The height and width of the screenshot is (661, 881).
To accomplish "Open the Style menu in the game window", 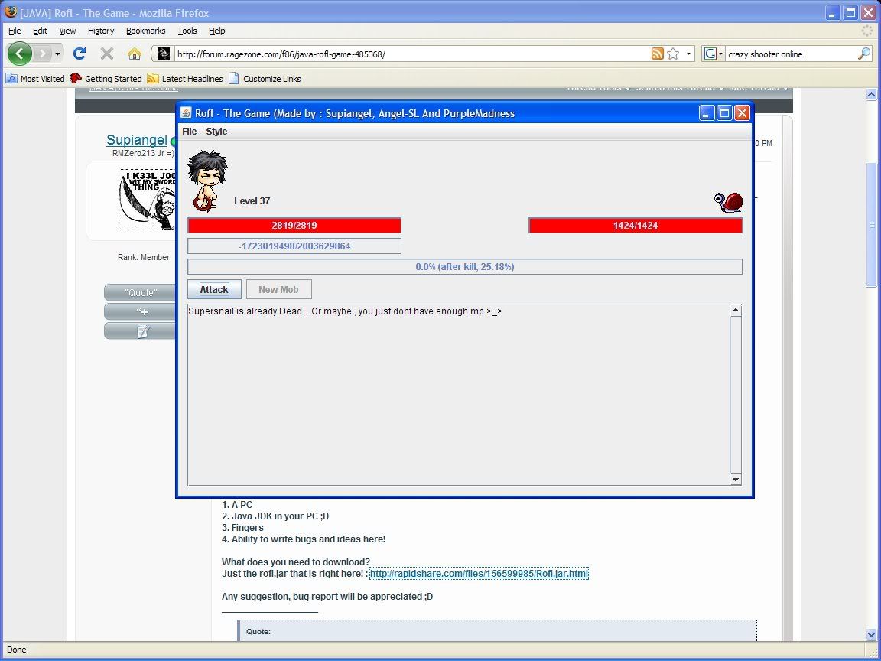I will [216, 132].
